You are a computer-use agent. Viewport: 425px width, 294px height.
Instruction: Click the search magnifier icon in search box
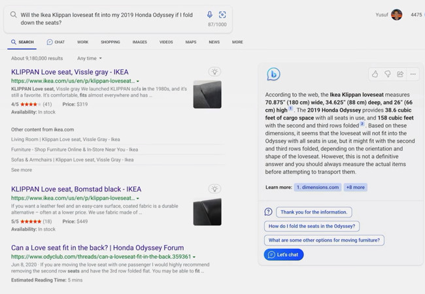[x=13, y=14]
